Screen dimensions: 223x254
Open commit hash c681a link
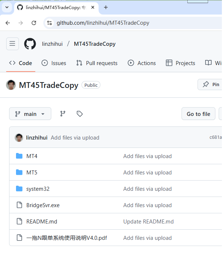click(215, 137)
